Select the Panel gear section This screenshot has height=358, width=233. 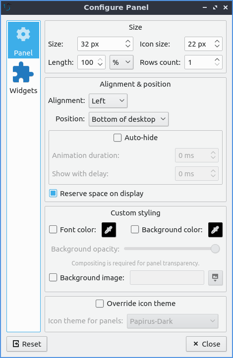23,40
